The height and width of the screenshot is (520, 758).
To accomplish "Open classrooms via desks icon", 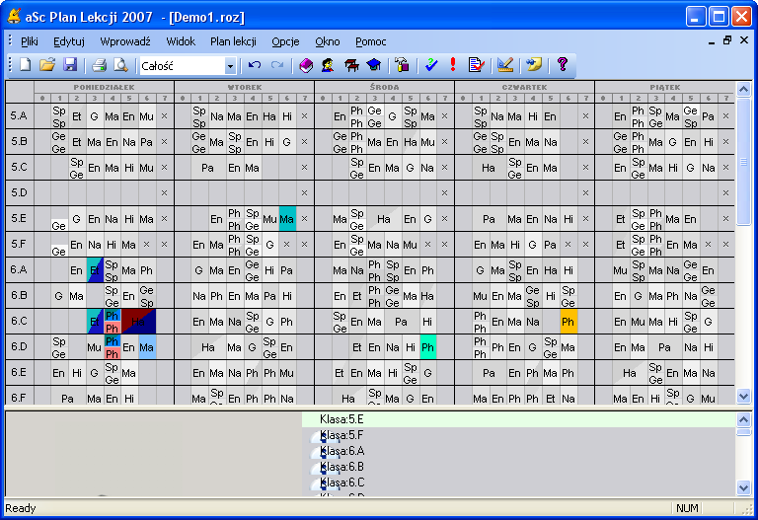I will (351, 65).
